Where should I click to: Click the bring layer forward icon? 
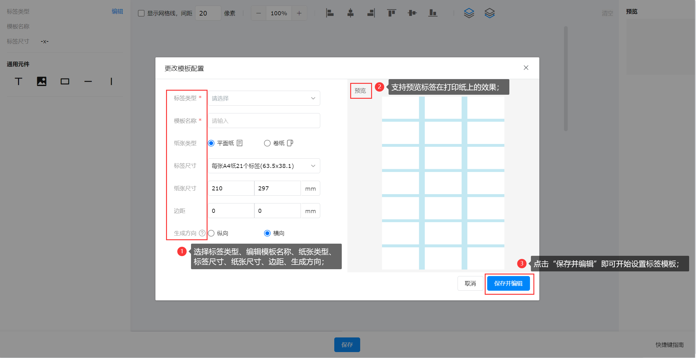point(469,13)
